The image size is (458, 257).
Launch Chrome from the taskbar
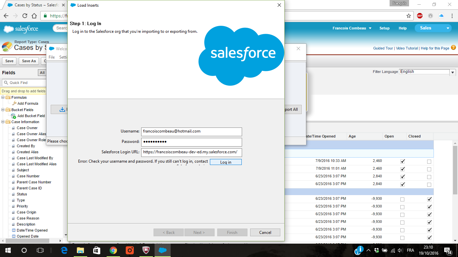pos(113,250)
